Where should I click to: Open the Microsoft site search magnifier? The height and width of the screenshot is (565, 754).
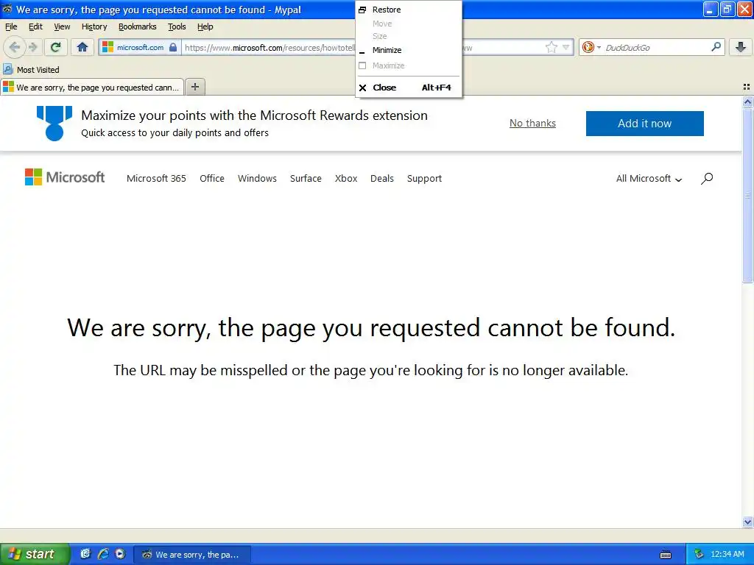707,178
